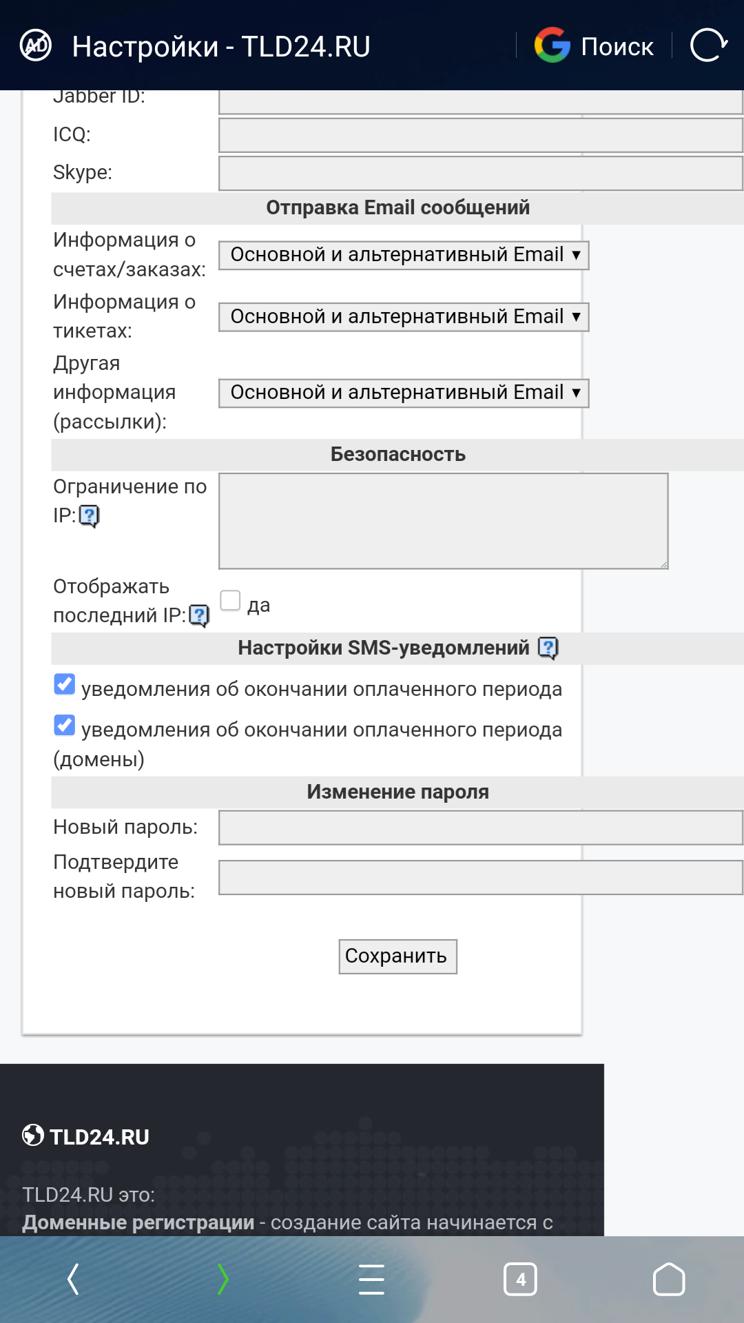This screenshot has height=1323, width=744.
Task: Open the browser hamburger menu
Action: (x=371, y=1279)
